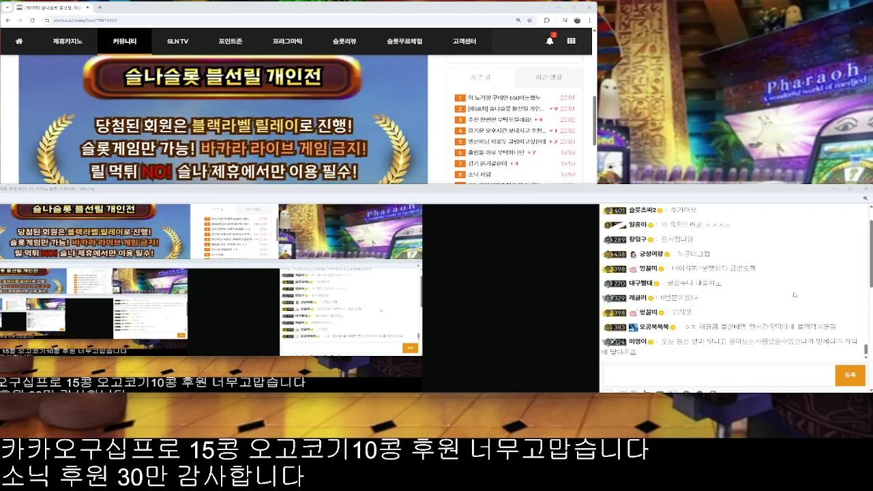The height and width of the screenshot is (491, 873).
Task: Open the 포인트존 menu
Action: pos(231,42)
